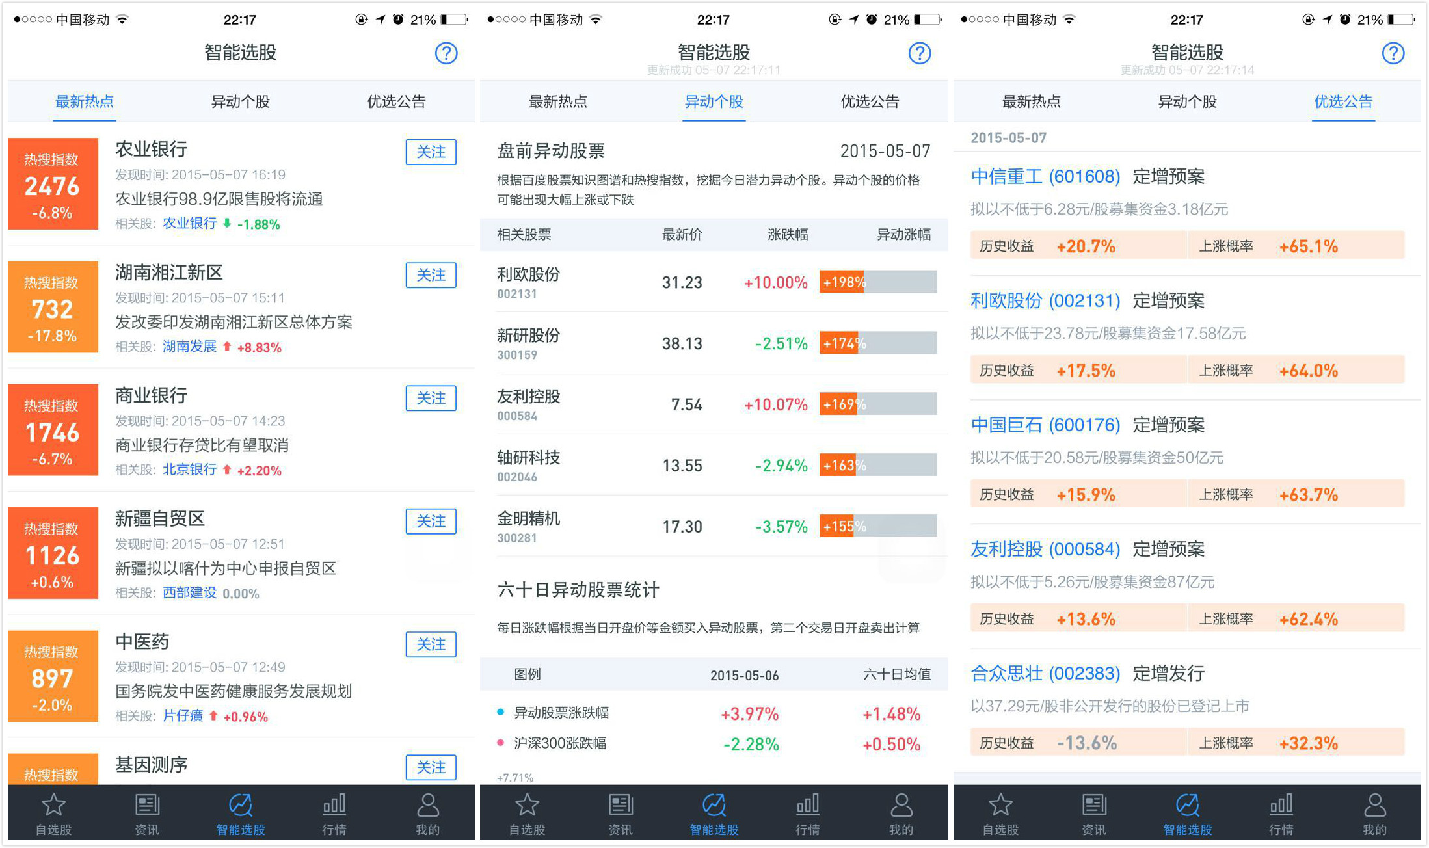Follow 基因测序 topic with 关注 button

pyautogui.click(x=431, y=767)
